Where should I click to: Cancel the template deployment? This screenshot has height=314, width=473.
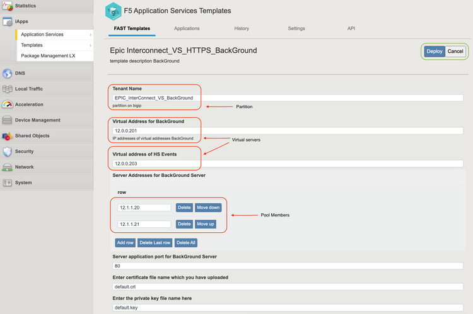455,52
